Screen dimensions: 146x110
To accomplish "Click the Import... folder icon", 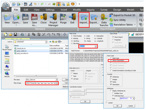I will click(x=84, y=17).
